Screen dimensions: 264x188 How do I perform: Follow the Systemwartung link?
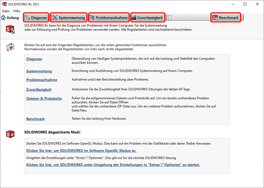(x=39, y=71)
